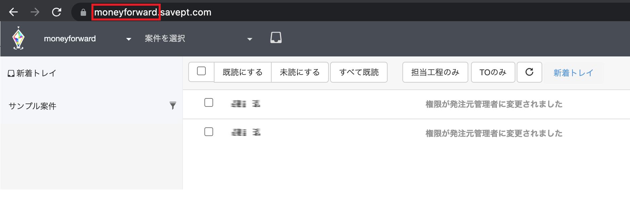Refresh the list with the reload button
The width and height of the screenshot is (630, 215).
click(x=529, y=72)
